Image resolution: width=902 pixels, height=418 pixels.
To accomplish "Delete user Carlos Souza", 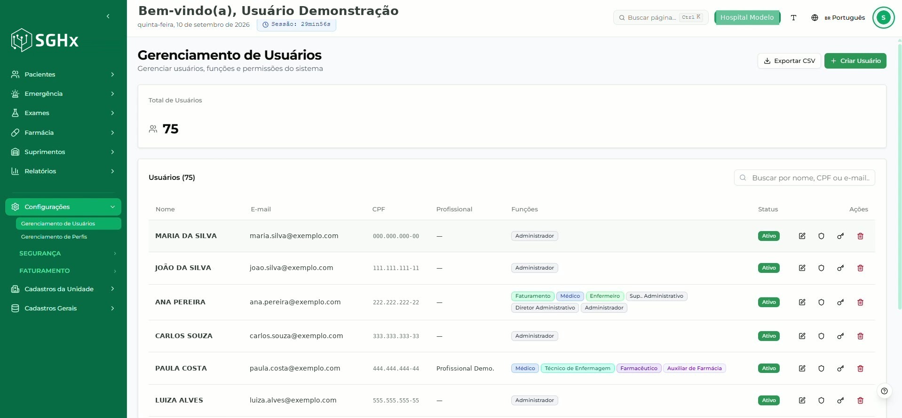I will pos(860,336).
